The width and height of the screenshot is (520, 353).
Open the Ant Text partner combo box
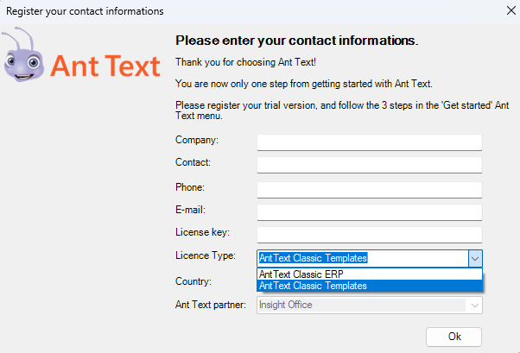tap(361, 305)
